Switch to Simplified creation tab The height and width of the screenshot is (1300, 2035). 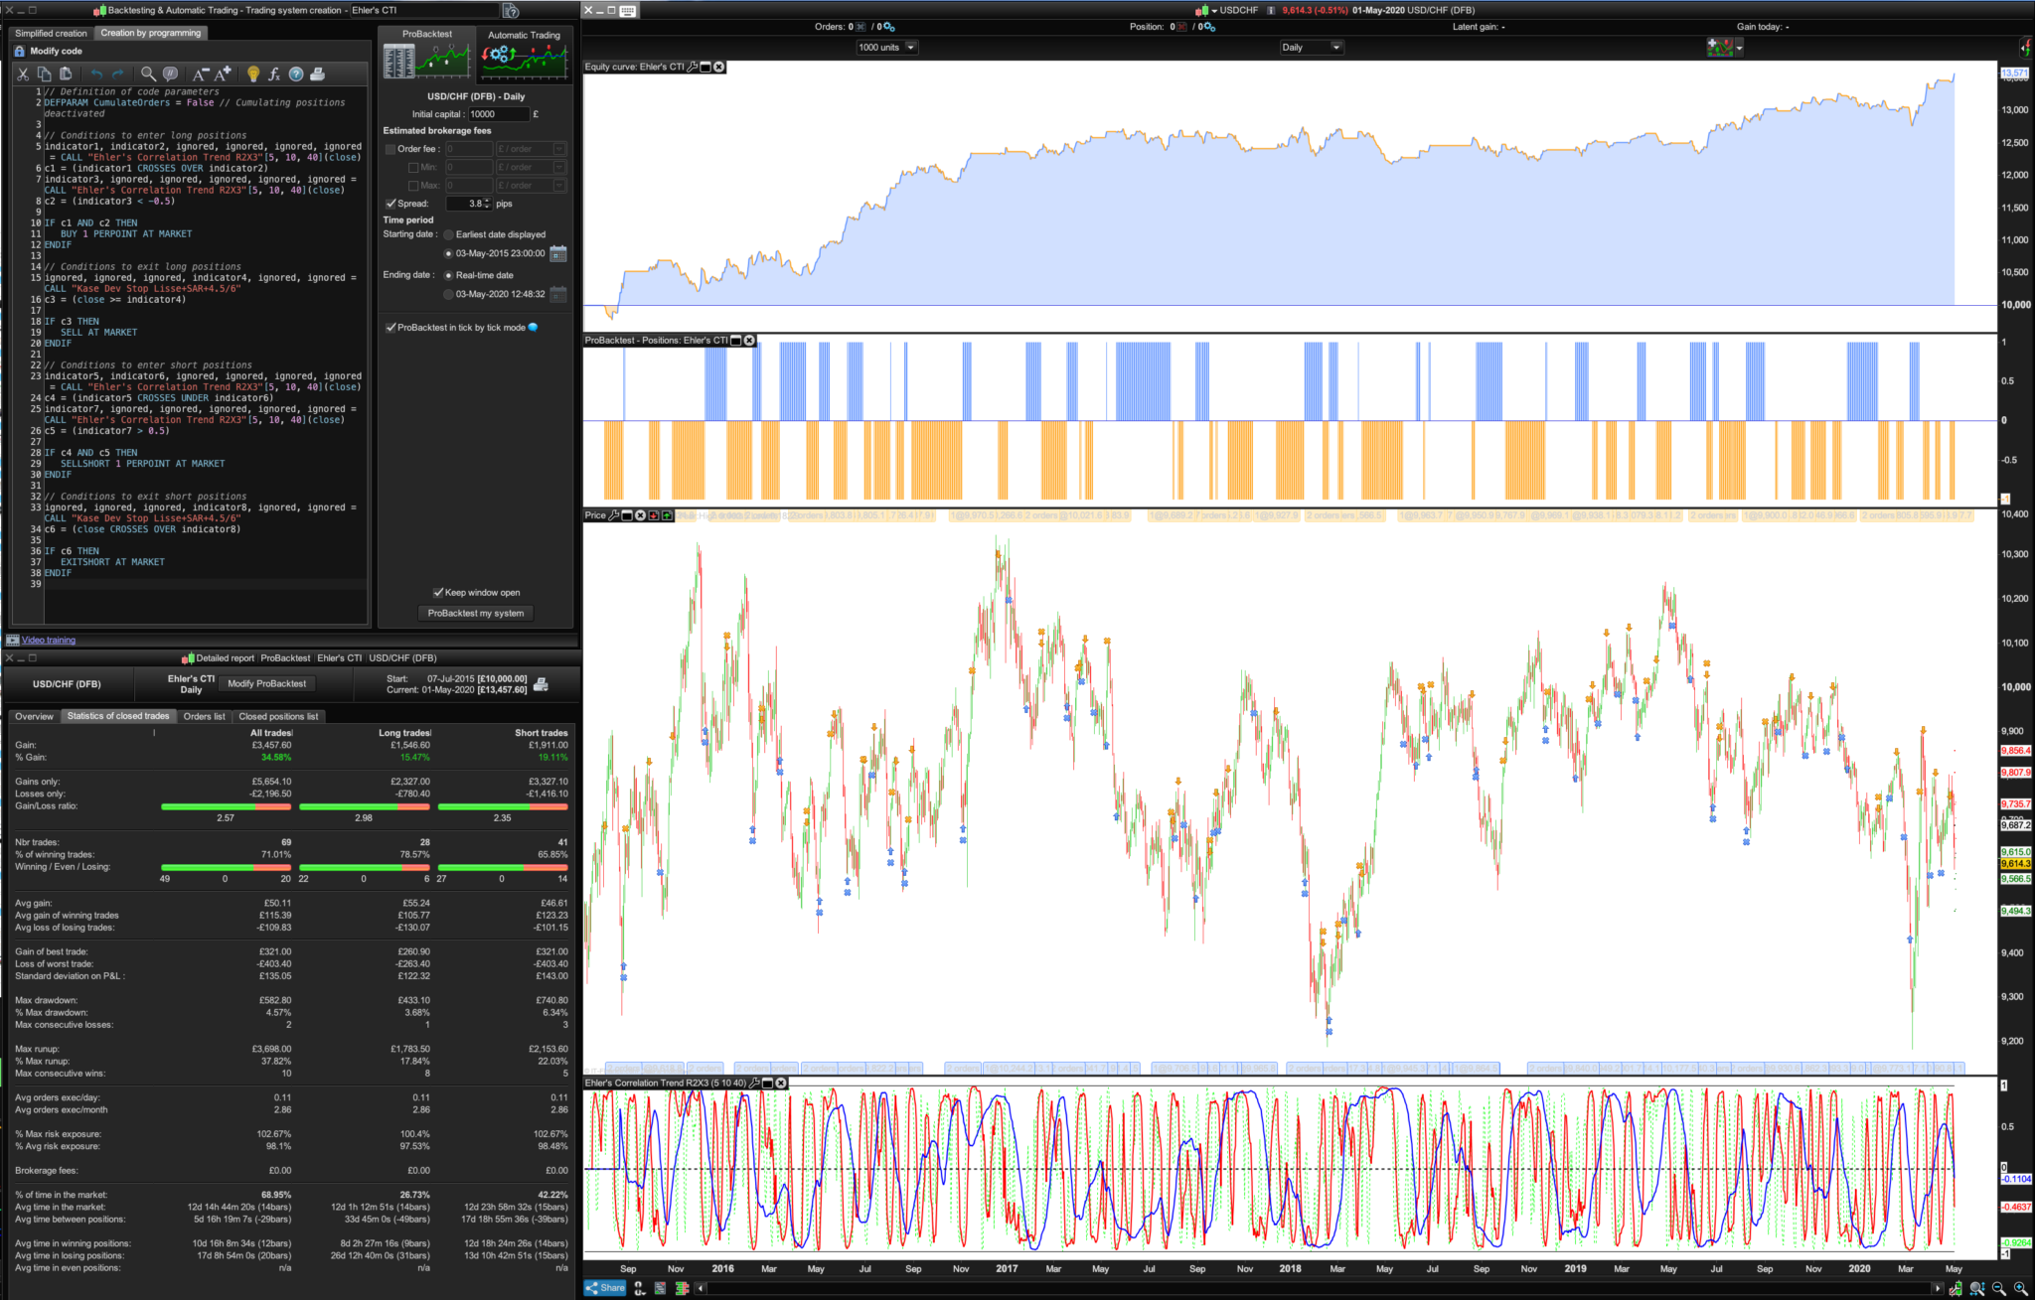click(x=51, y=33)
